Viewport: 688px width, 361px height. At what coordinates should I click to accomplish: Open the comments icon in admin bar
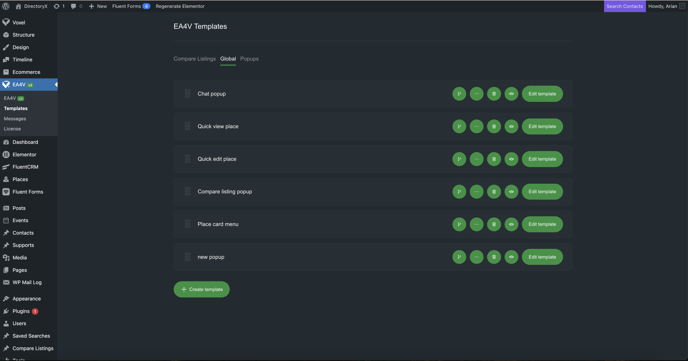click(x=73, y=6)
